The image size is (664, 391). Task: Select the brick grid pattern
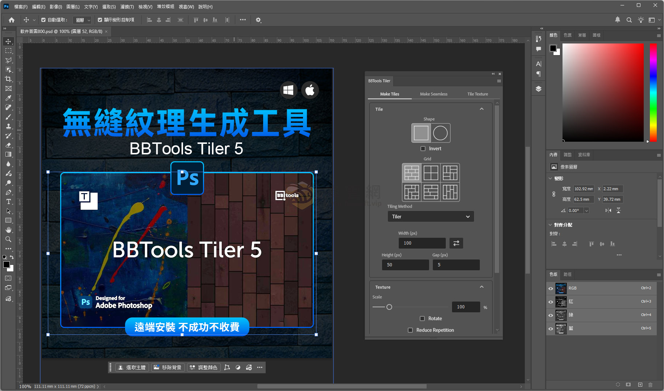(412, 173)
